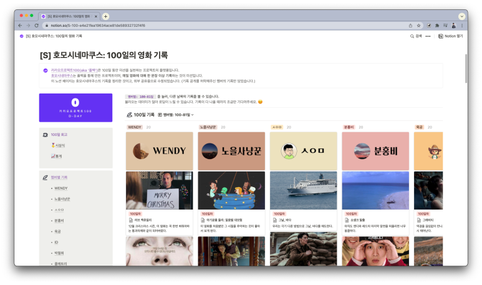Select WENDY in the sidebar member list
Image resolution: width=482 pixels, height=285 pixels.
coord(61,188)
